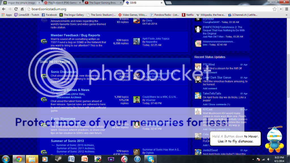Click the page vertical scrollbar
The width and height of the screenshot is (290, 163).
(288, 76)
